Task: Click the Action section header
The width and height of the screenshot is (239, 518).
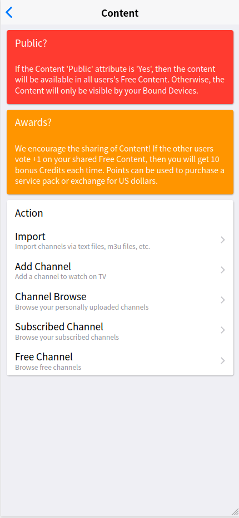Action: point(29,213)
